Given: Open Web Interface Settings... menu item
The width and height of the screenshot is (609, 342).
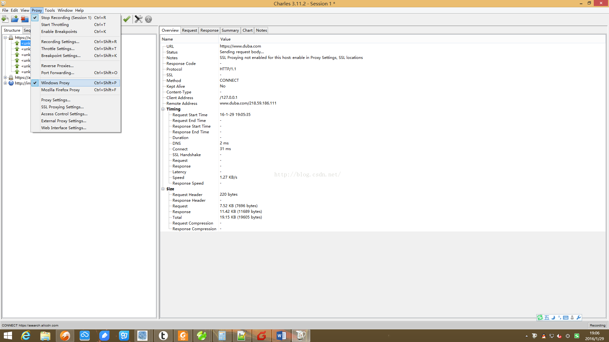Looking at the screenshot, I should click(x=75, y=128).
